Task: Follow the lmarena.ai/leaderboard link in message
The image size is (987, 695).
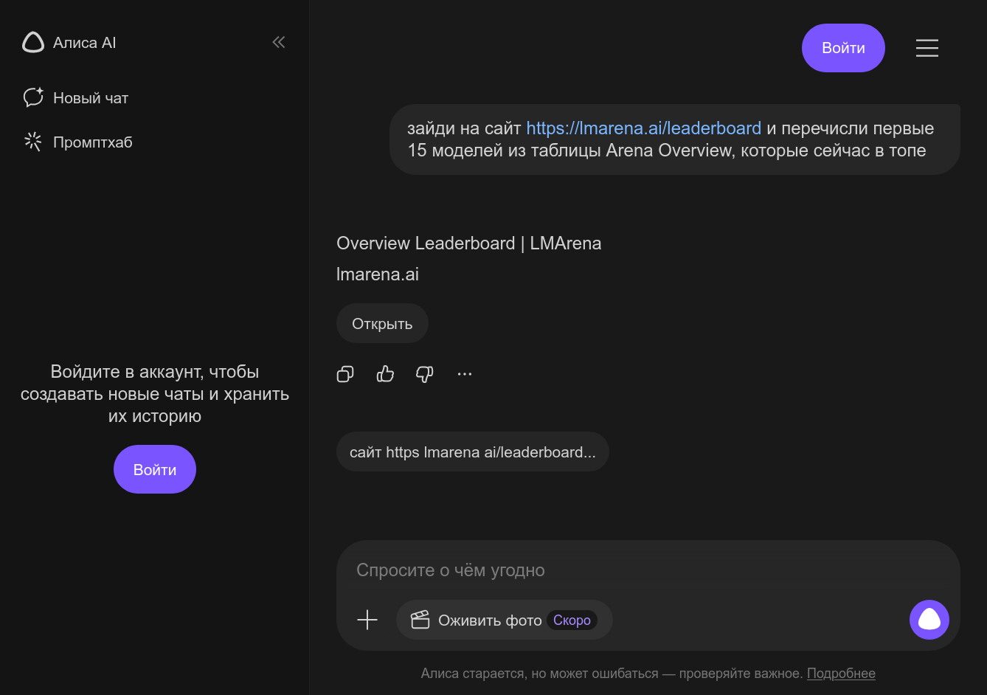Action: (643, 128)
